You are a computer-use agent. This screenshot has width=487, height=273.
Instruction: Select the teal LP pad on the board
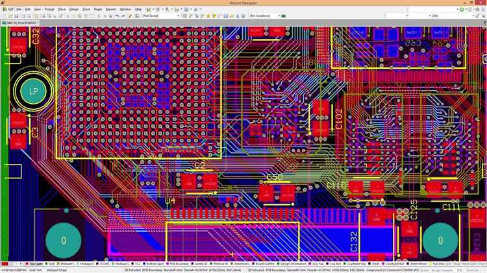[33, 91]
